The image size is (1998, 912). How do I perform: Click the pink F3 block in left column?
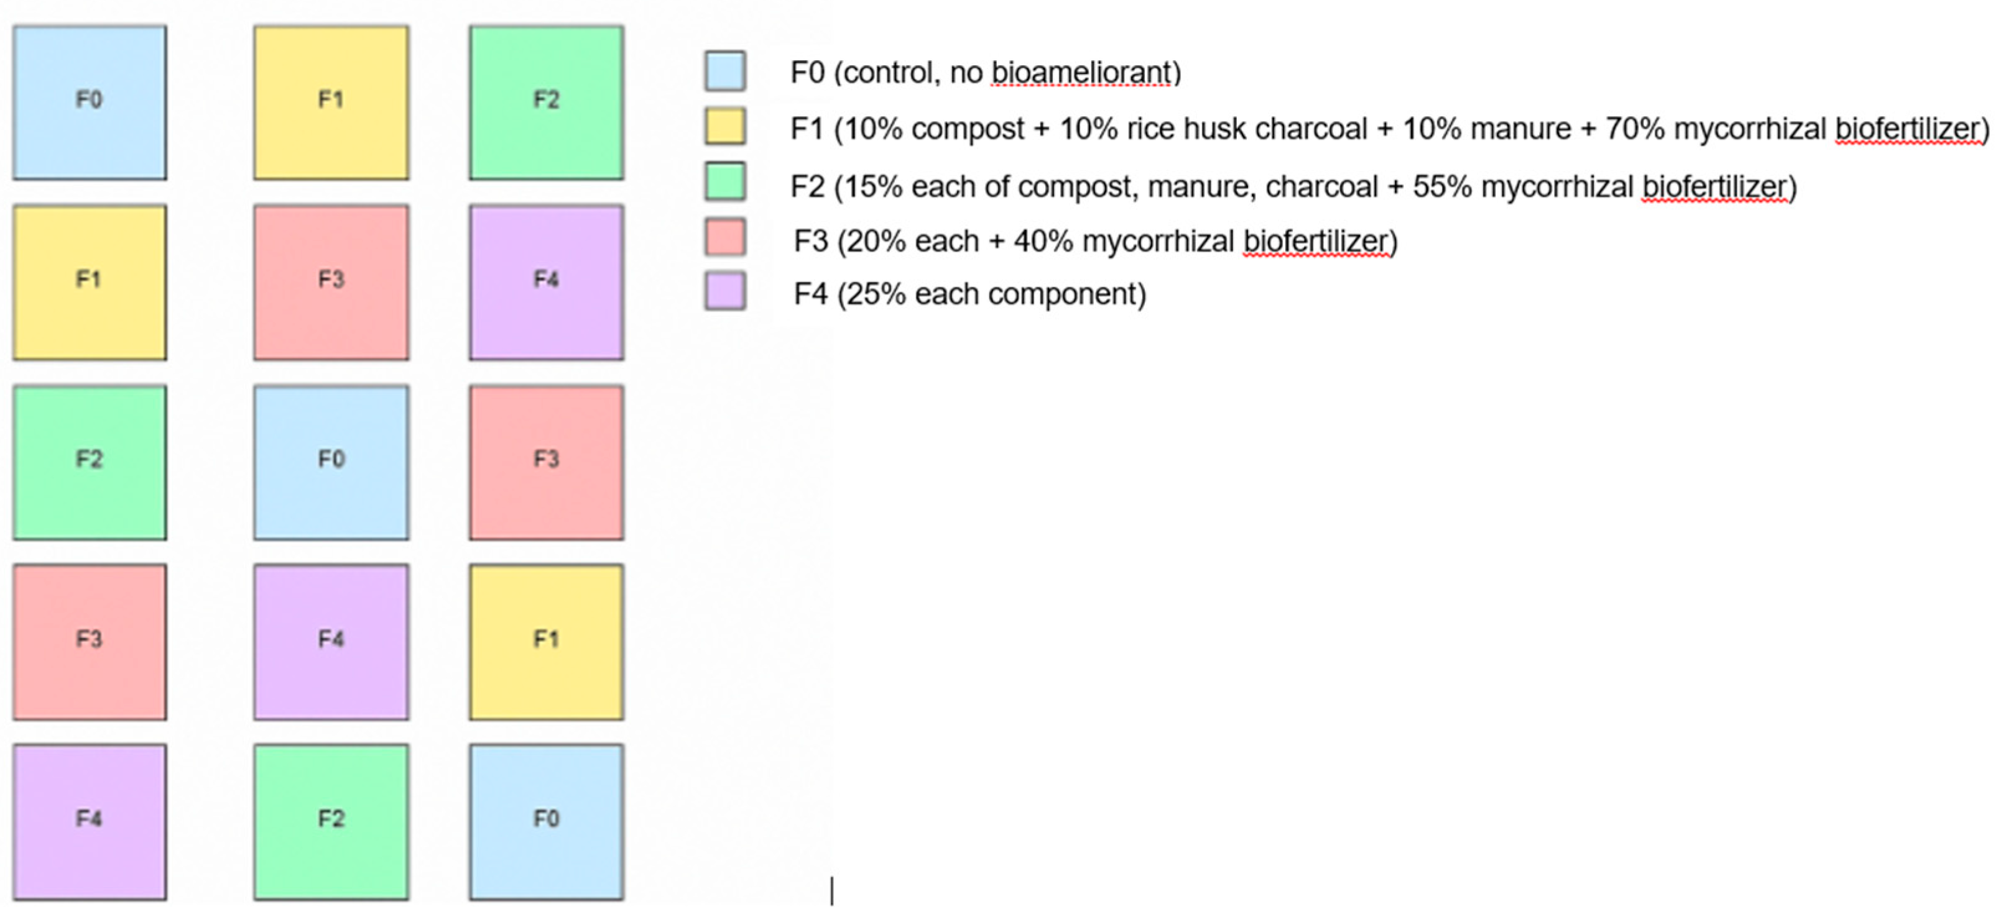pos(89,642)
